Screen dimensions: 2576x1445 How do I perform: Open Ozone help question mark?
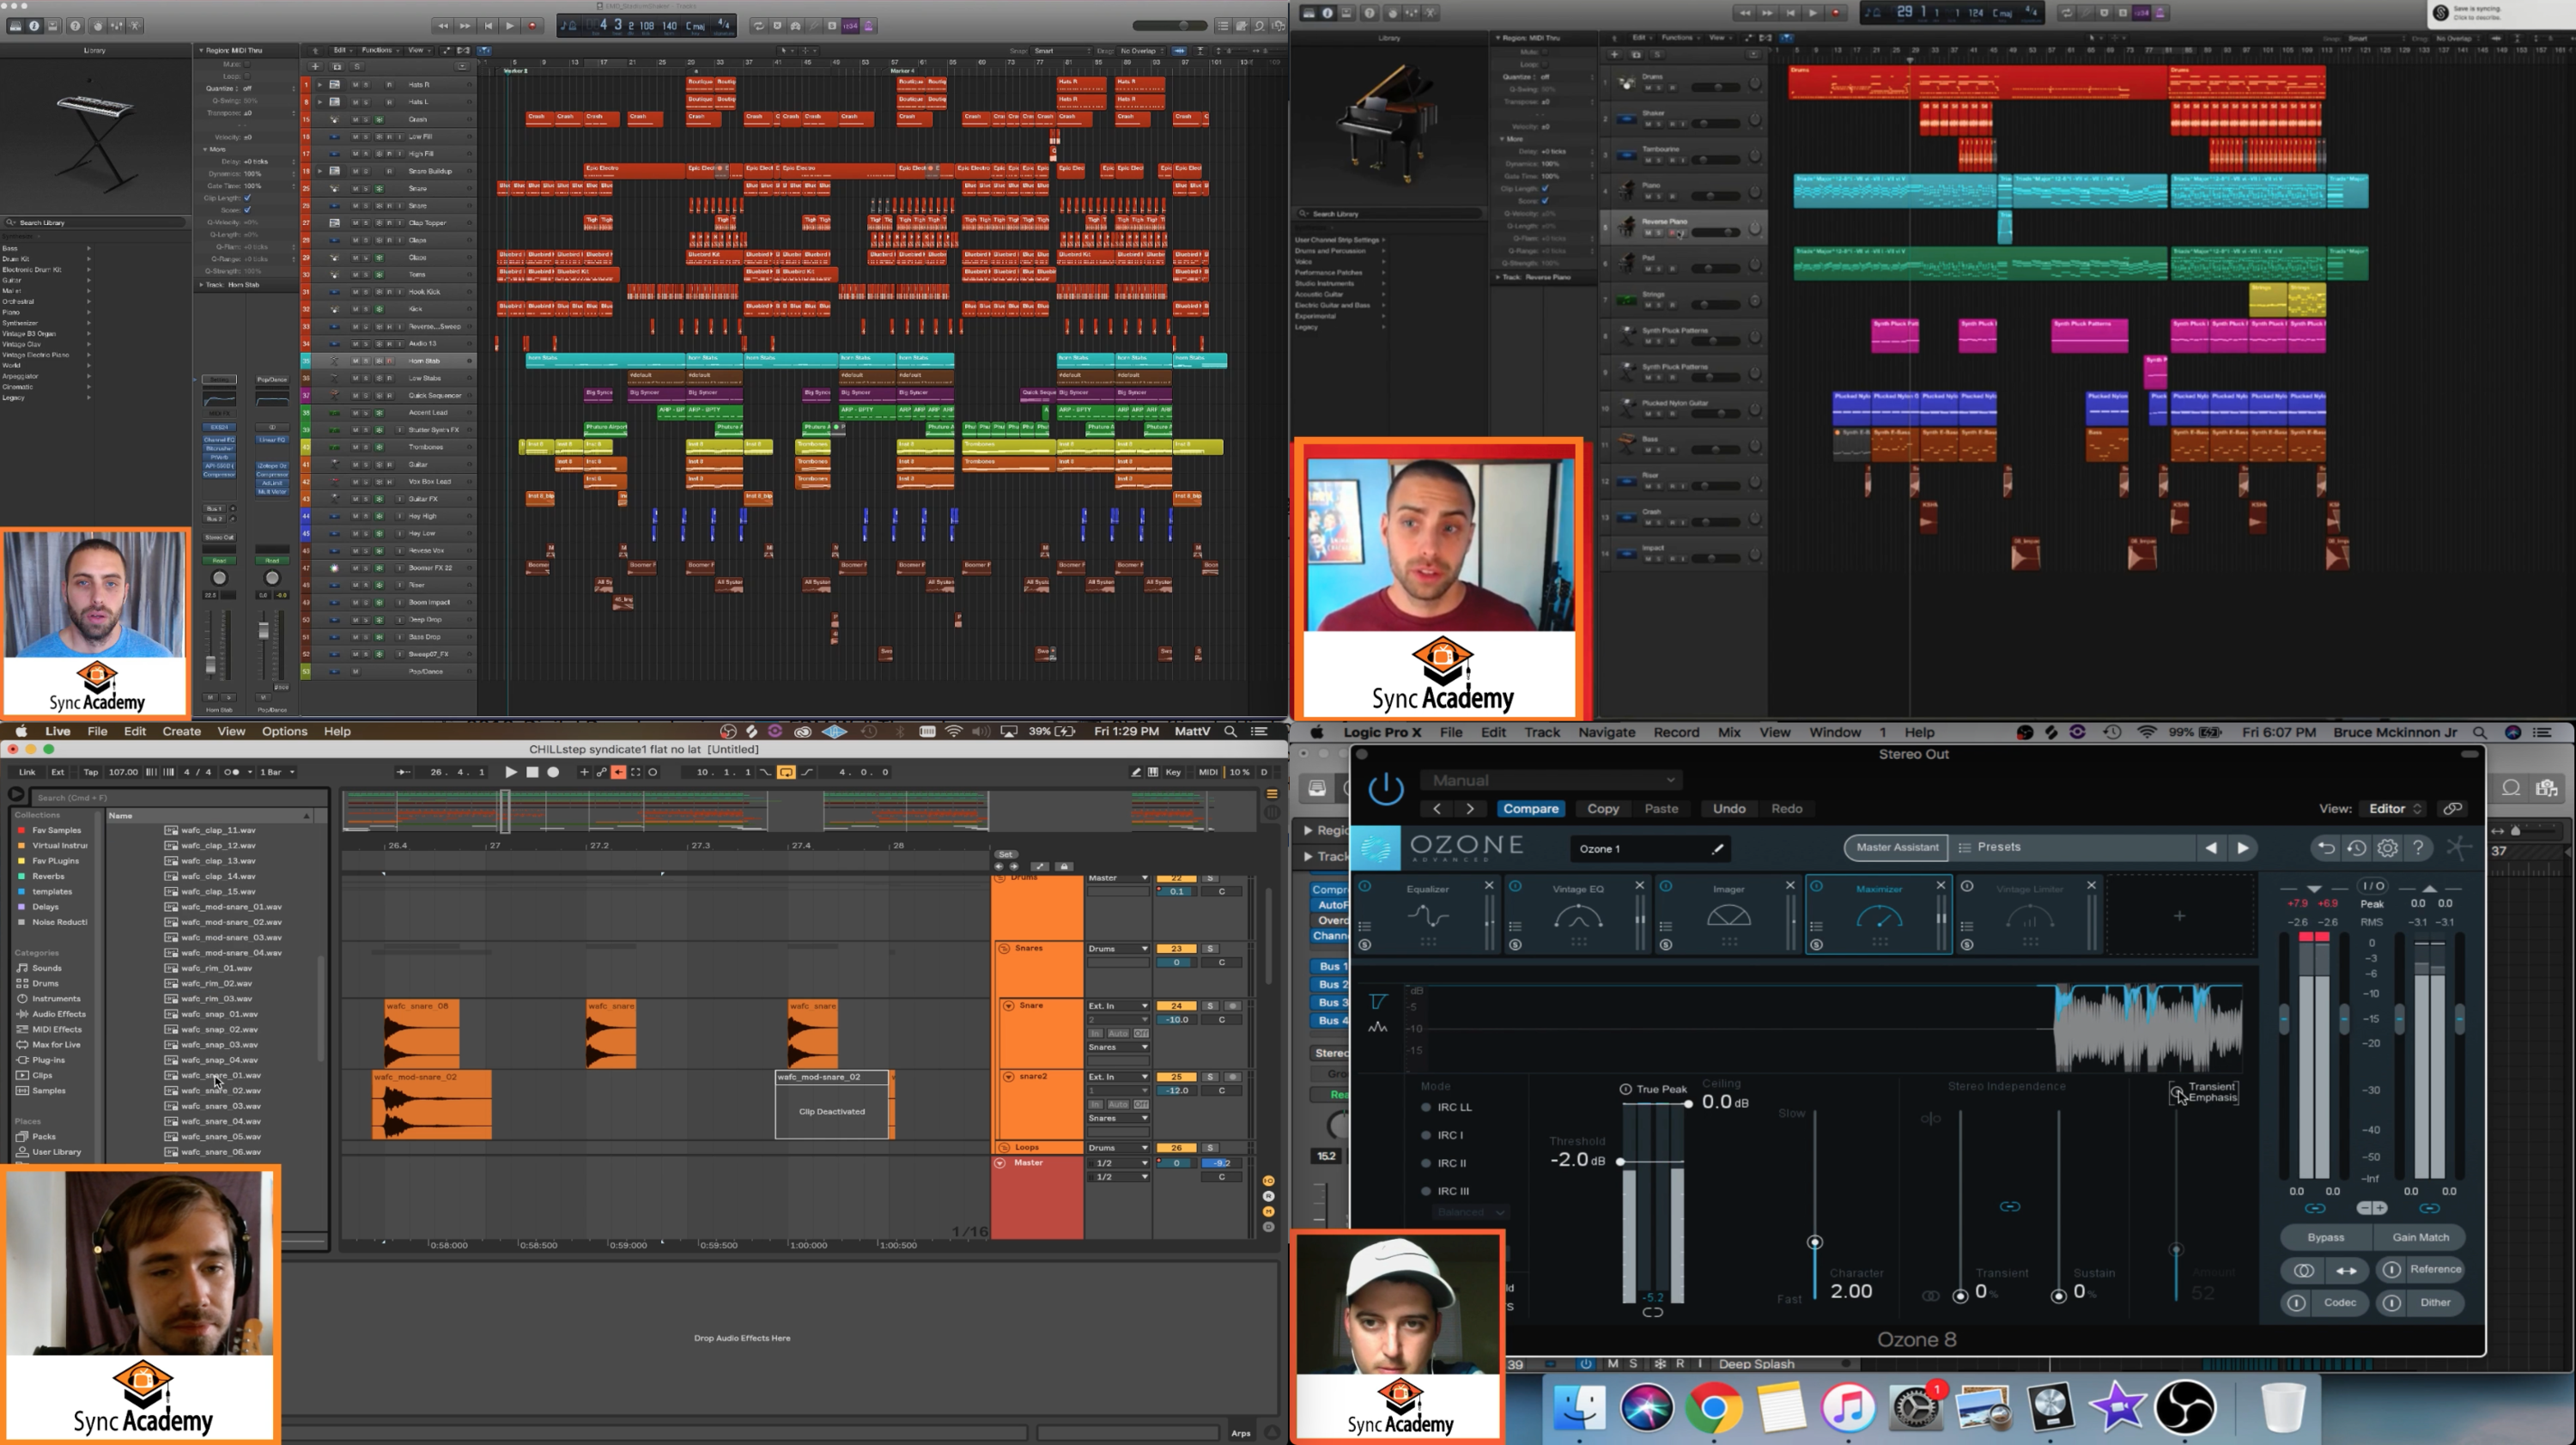tap(2418, 848)
